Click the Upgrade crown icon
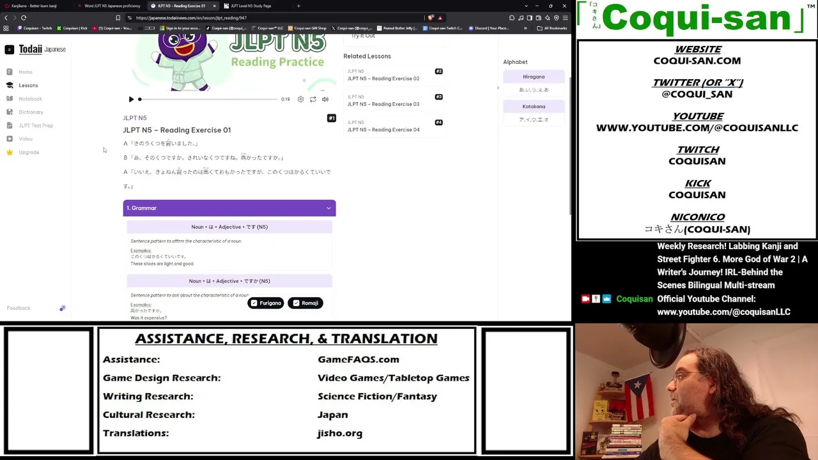The height and width of the screenshot is (460, 818). [10, 152]
